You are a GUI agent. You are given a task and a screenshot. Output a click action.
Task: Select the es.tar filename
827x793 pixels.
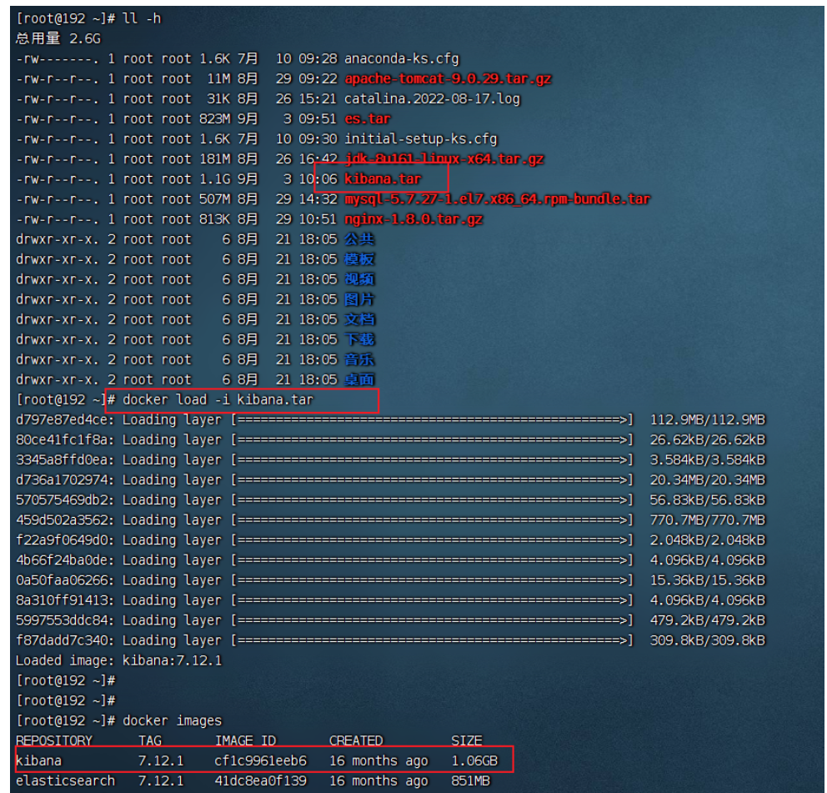point(367,118)
